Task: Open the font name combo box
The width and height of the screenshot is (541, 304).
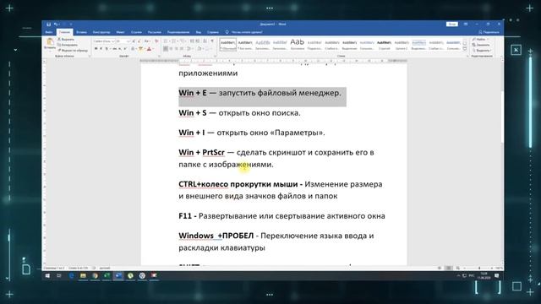Action: (x=104, y=41)
